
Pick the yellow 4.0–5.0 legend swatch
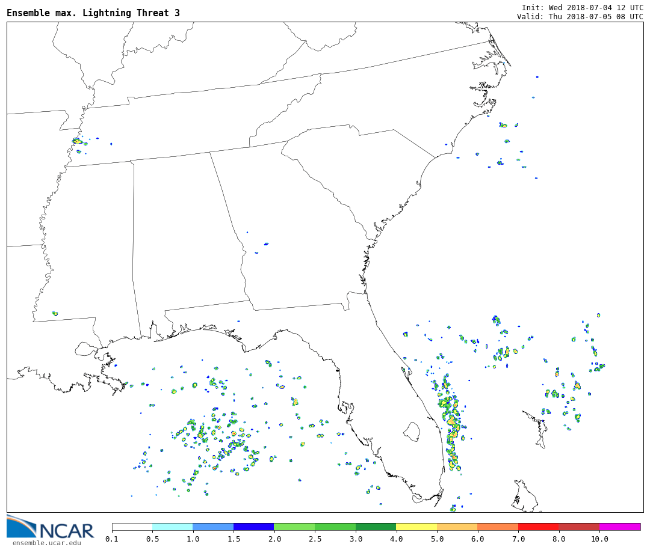(416, 527)
